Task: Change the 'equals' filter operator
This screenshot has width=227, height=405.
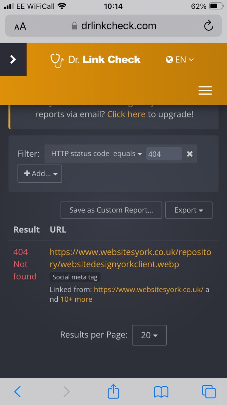Action: (x=127, y=154)
